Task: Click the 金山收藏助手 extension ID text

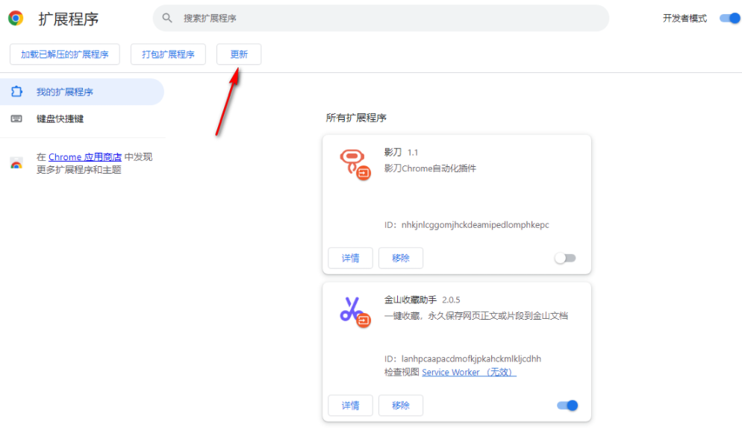Action: click(463, 358)
